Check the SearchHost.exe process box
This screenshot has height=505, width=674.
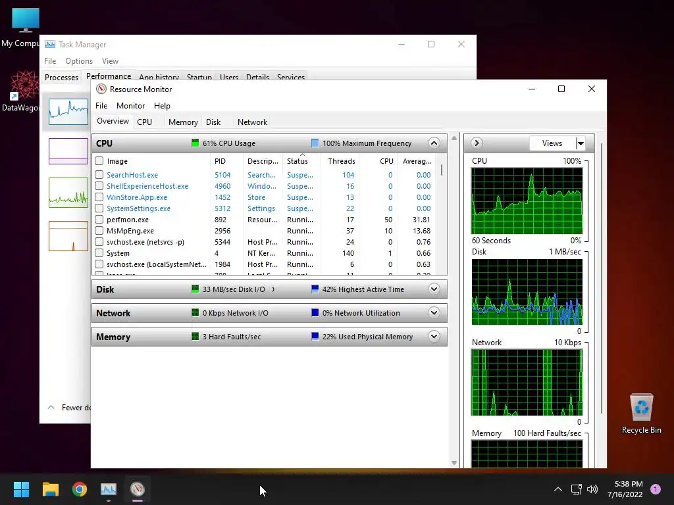point(99,175)
